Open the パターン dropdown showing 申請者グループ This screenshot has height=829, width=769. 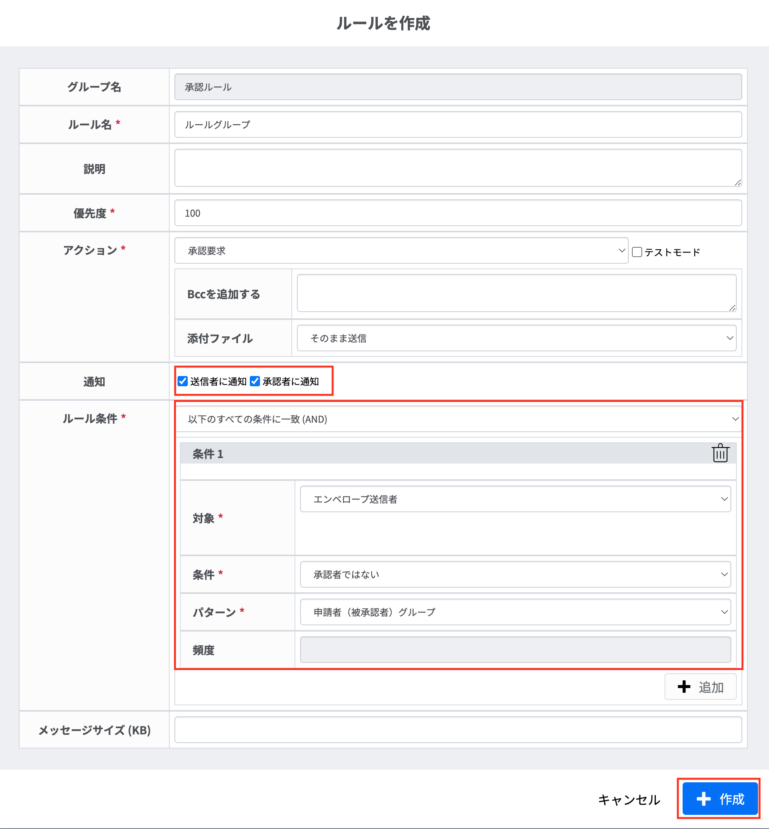click(x=515, y=612)
